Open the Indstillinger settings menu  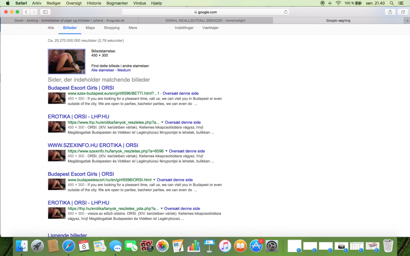[184, 28]
